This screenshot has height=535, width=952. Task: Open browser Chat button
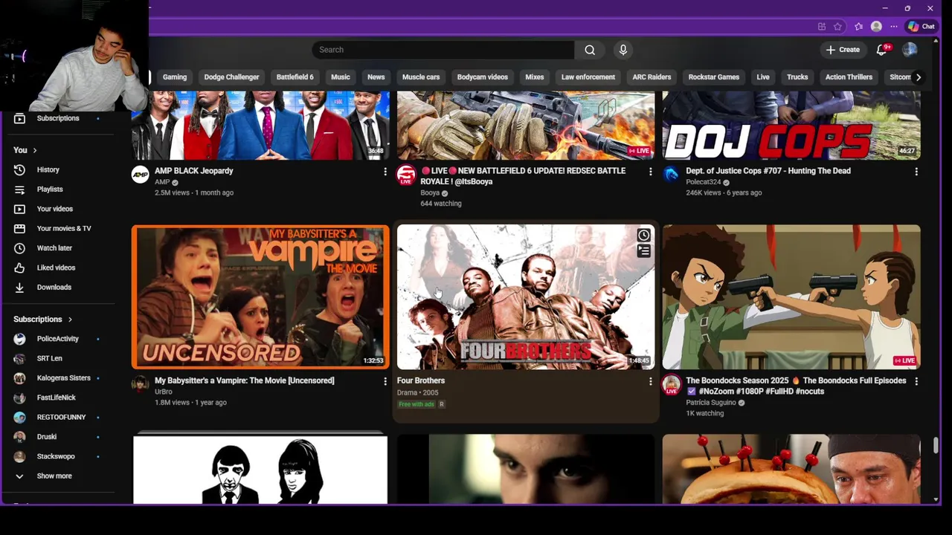tap(922, 27)
